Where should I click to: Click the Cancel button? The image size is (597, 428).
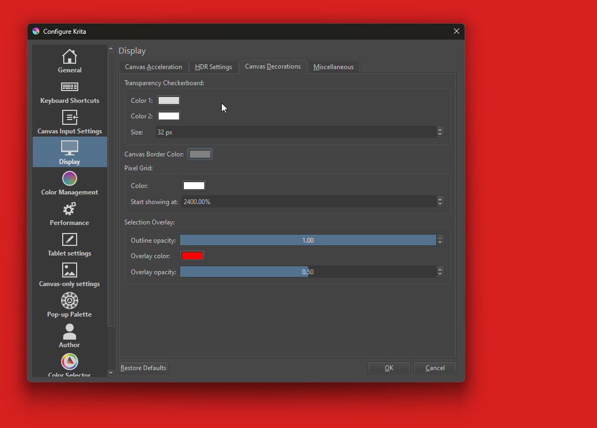coord(435,368)
